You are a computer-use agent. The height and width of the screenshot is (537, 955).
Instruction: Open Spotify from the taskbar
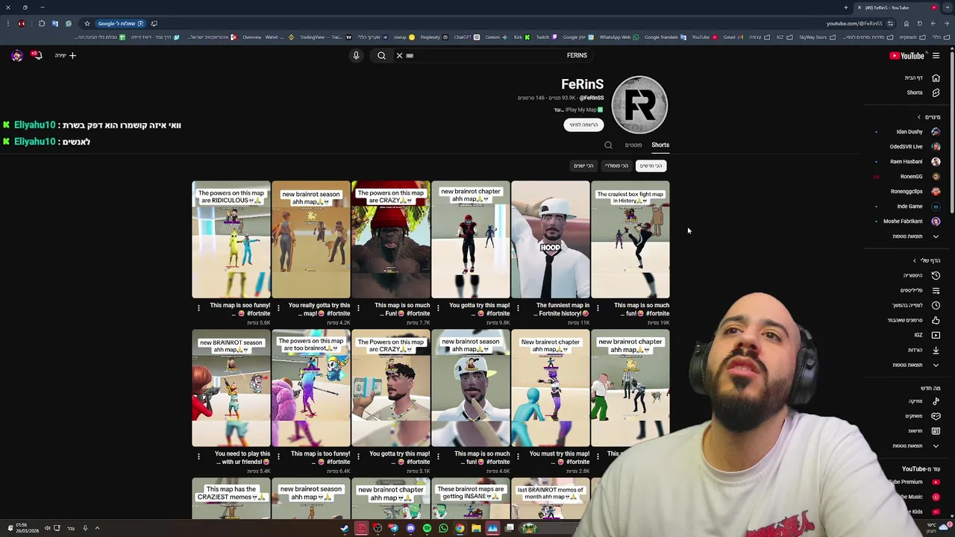click(x=427, y=528)
